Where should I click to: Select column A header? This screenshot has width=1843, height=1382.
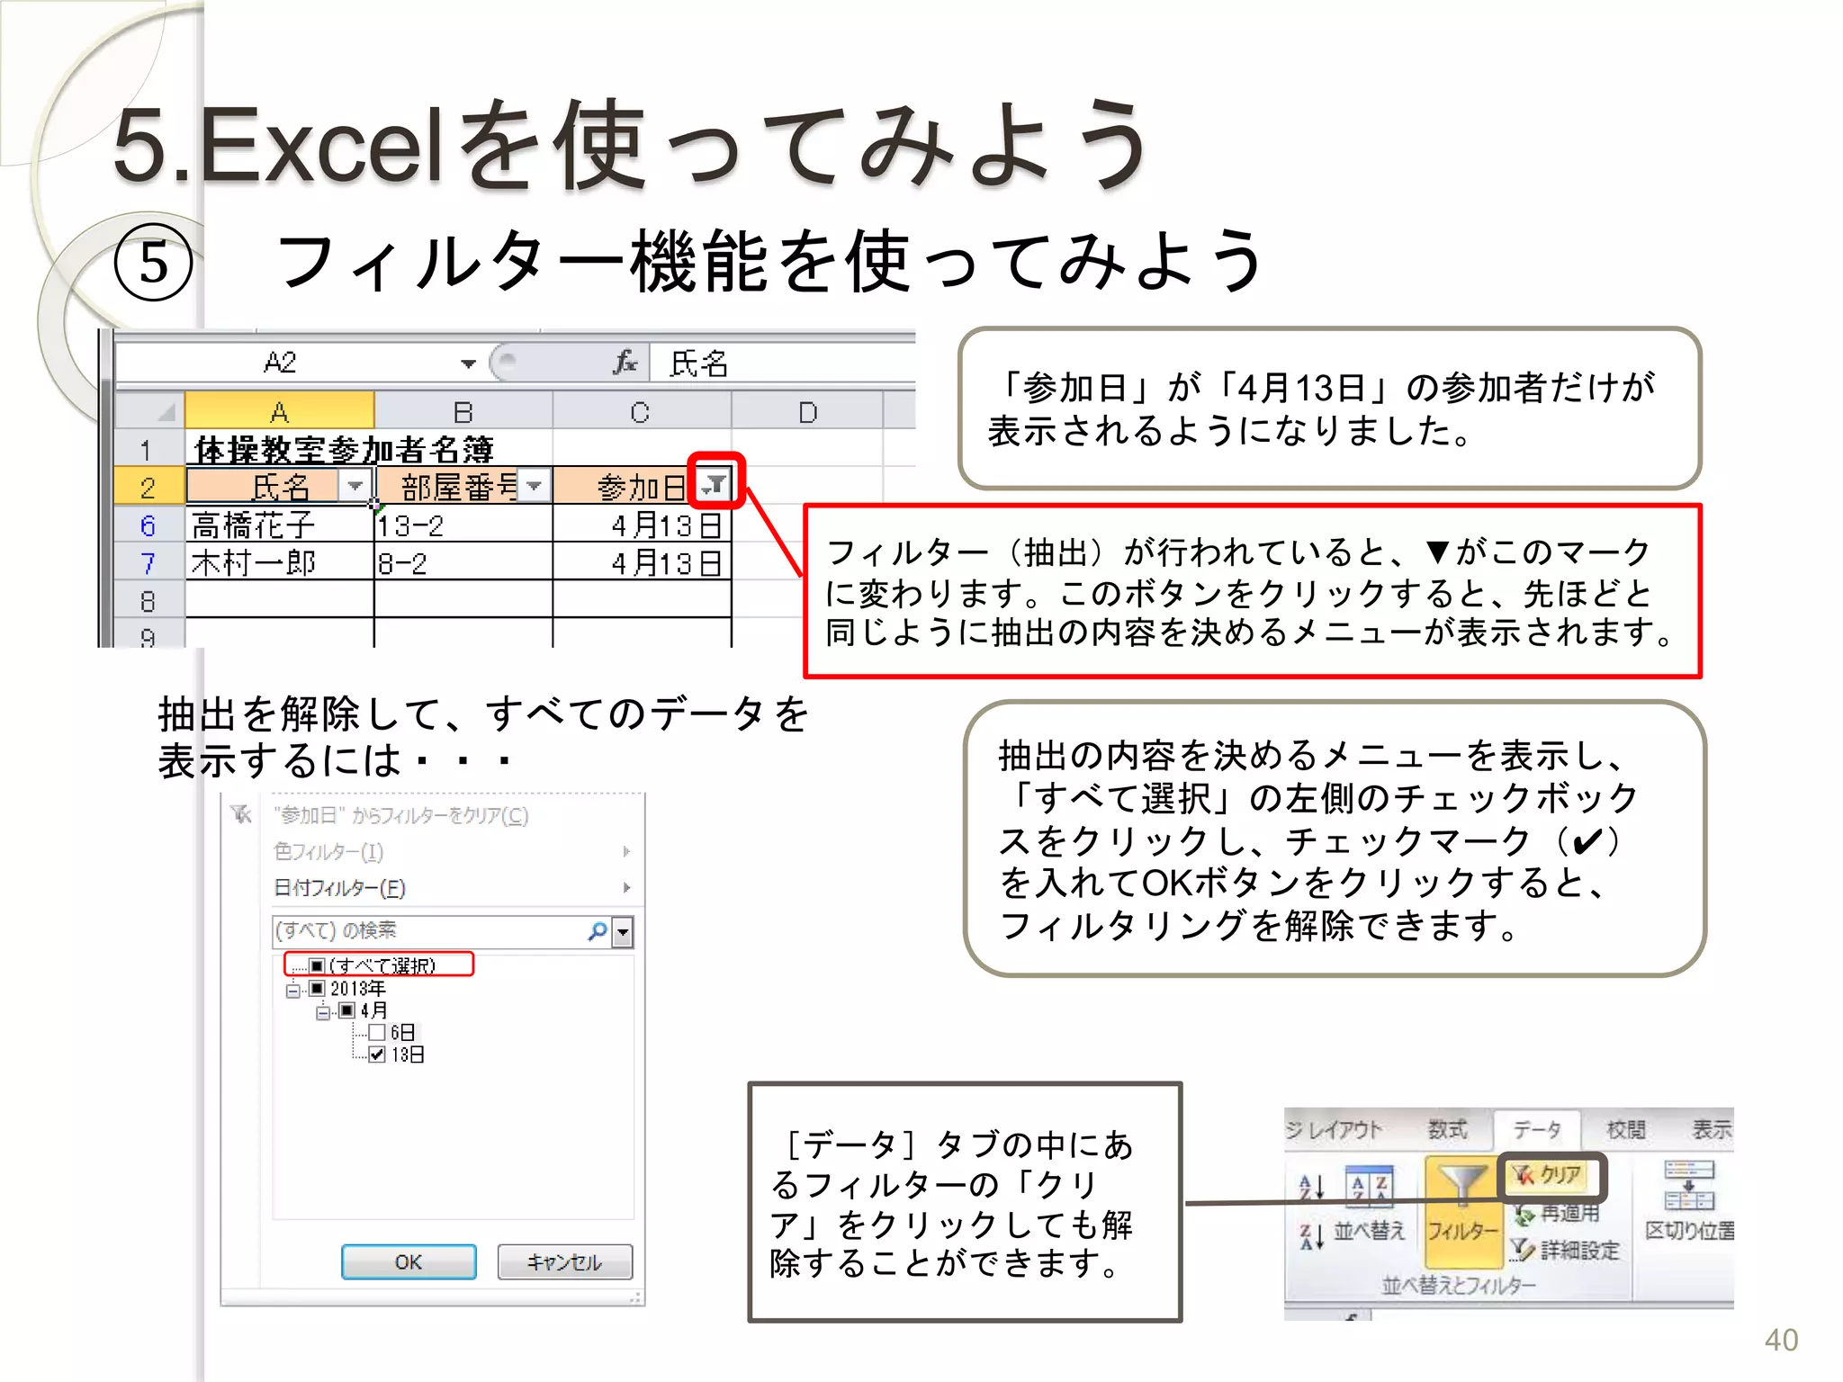[x=280, y=411]
